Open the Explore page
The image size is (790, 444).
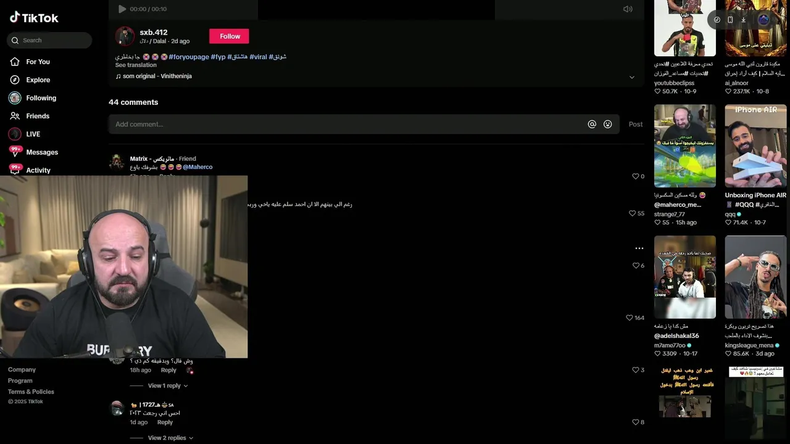[38, 80]
